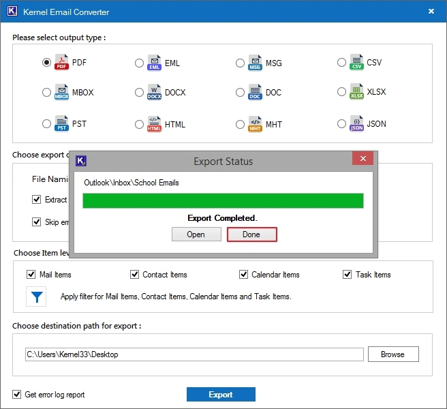
Task: Select the XLSX output radio button
Action: click(x=341, y=91)
